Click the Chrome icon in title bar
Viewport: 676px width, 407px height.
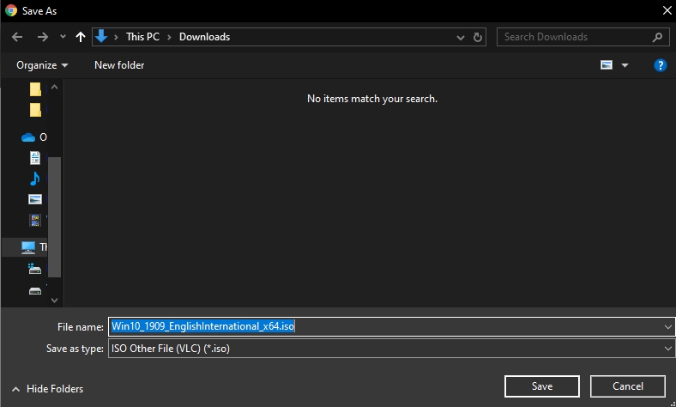11,11
